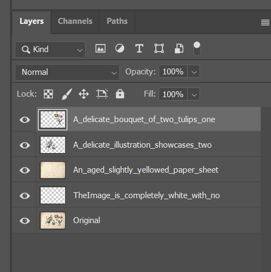Expand the Fill slider dropdown arrow

pos(194,94)
